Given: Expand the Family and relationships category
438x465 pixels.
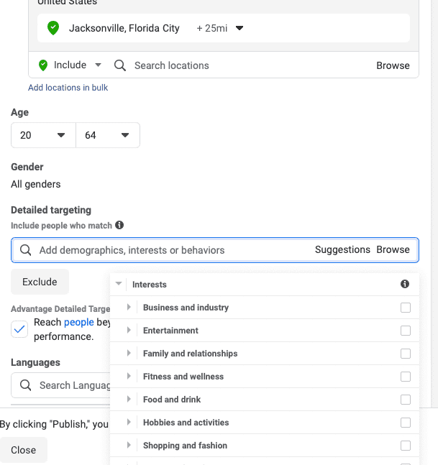Looking at the screenshot, I should pos(129,353).
